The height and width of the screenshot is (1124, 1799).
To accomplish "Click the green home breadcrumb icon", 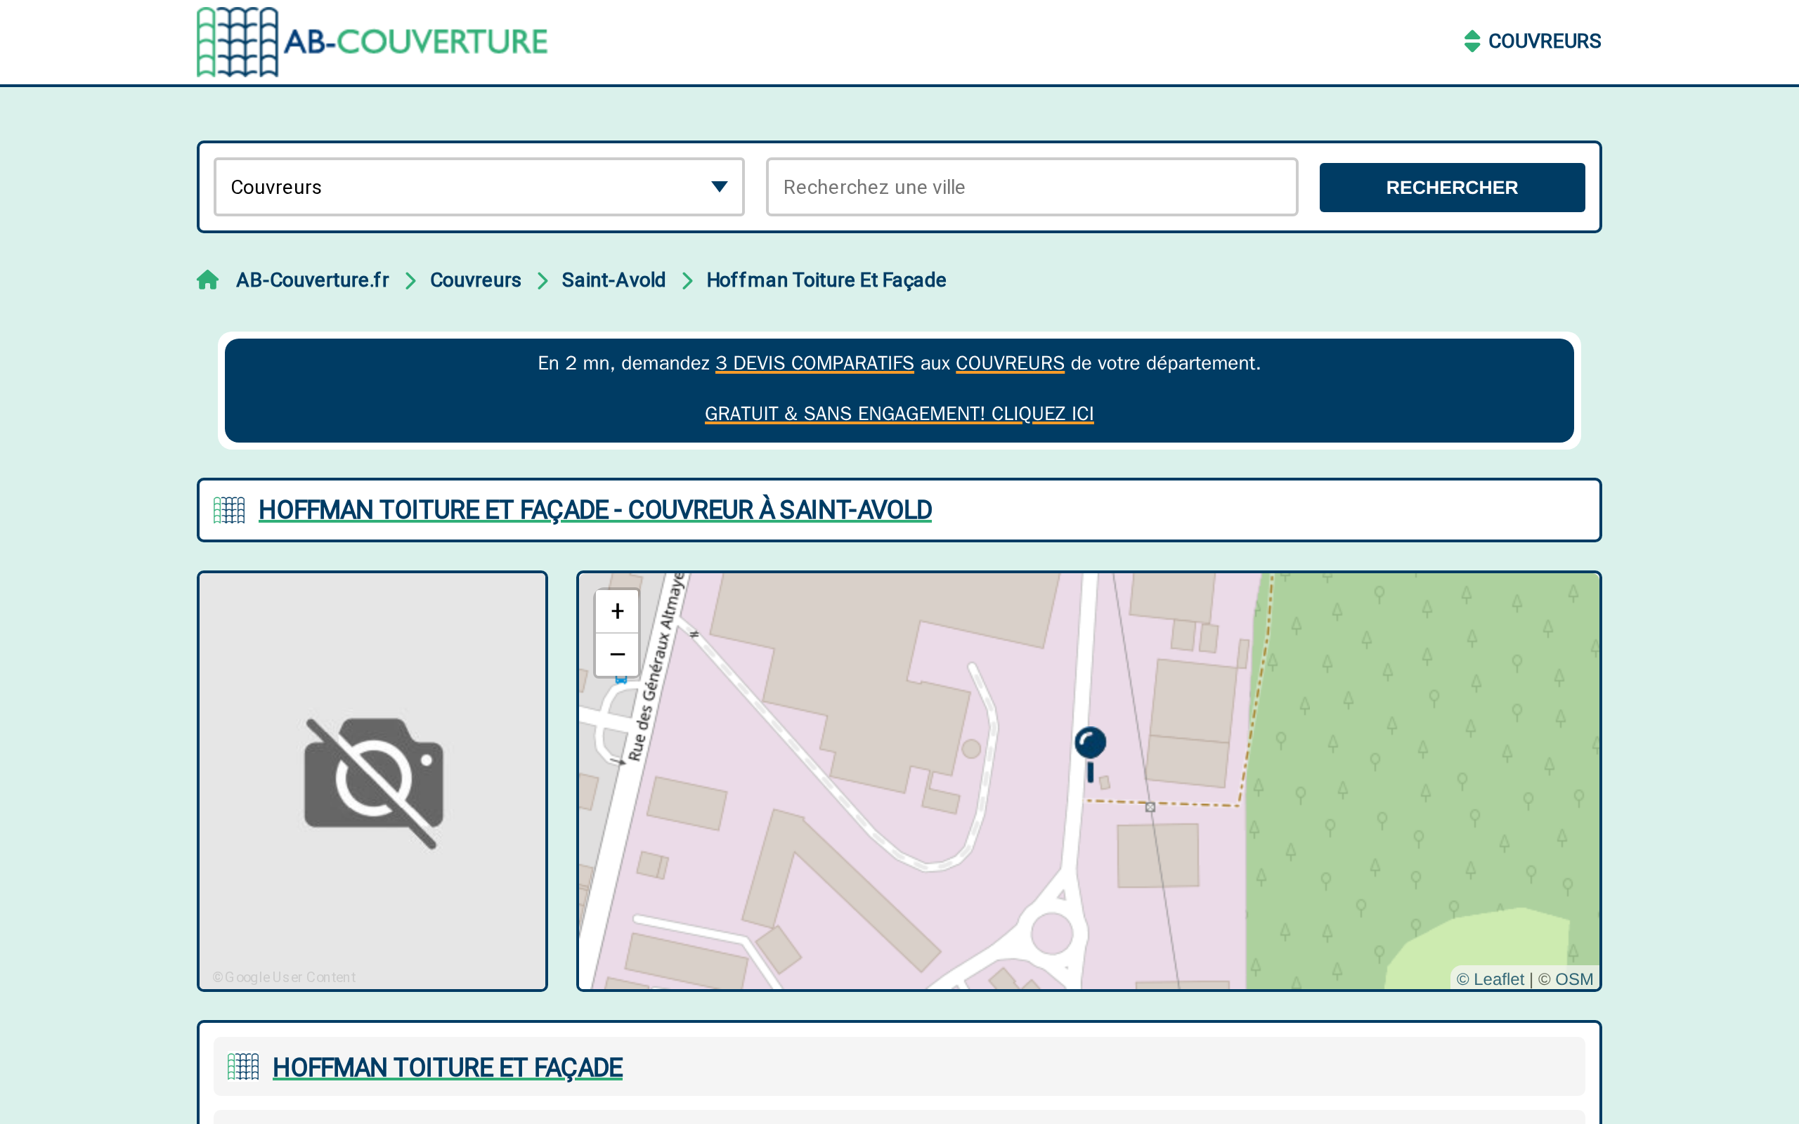I will tap(208, 280).
